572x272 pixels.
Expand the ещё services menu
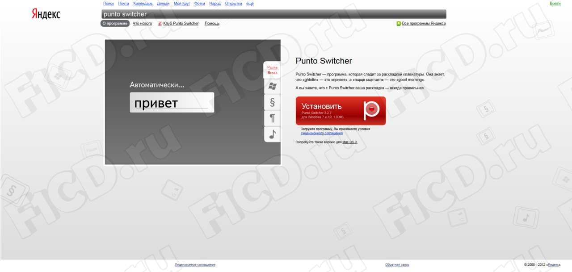coord(250,4)
